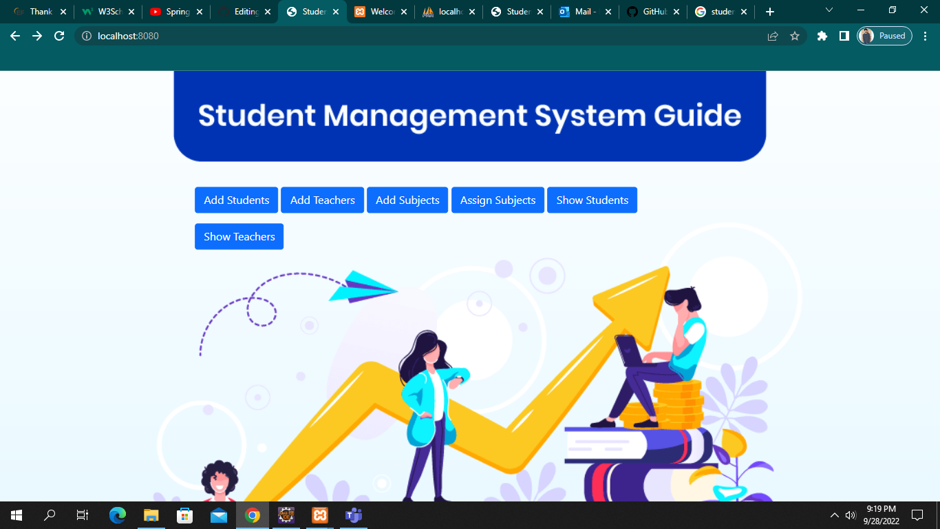Click the Student Management System Guide banner
The width and height of the screenshot is (940, 529).
point(470,116)
